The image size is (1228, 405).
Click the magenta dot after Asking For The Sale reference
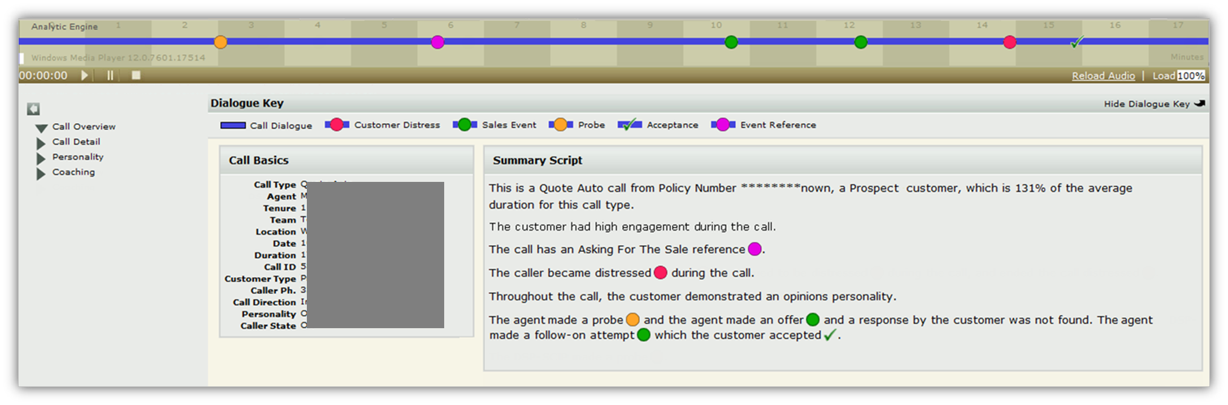click(754, 249)
